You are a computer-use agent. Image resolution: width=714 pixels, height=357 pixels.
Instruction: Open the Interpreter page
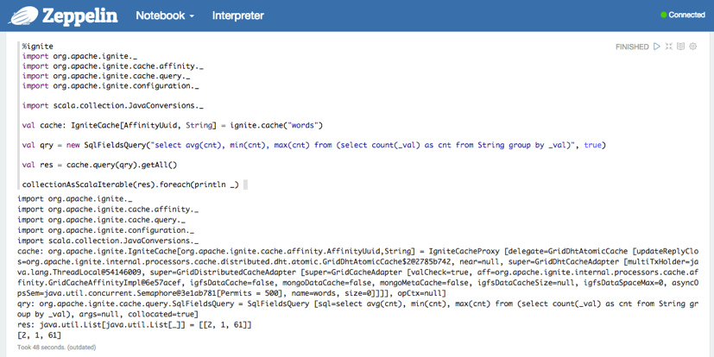tap(238, 16)
